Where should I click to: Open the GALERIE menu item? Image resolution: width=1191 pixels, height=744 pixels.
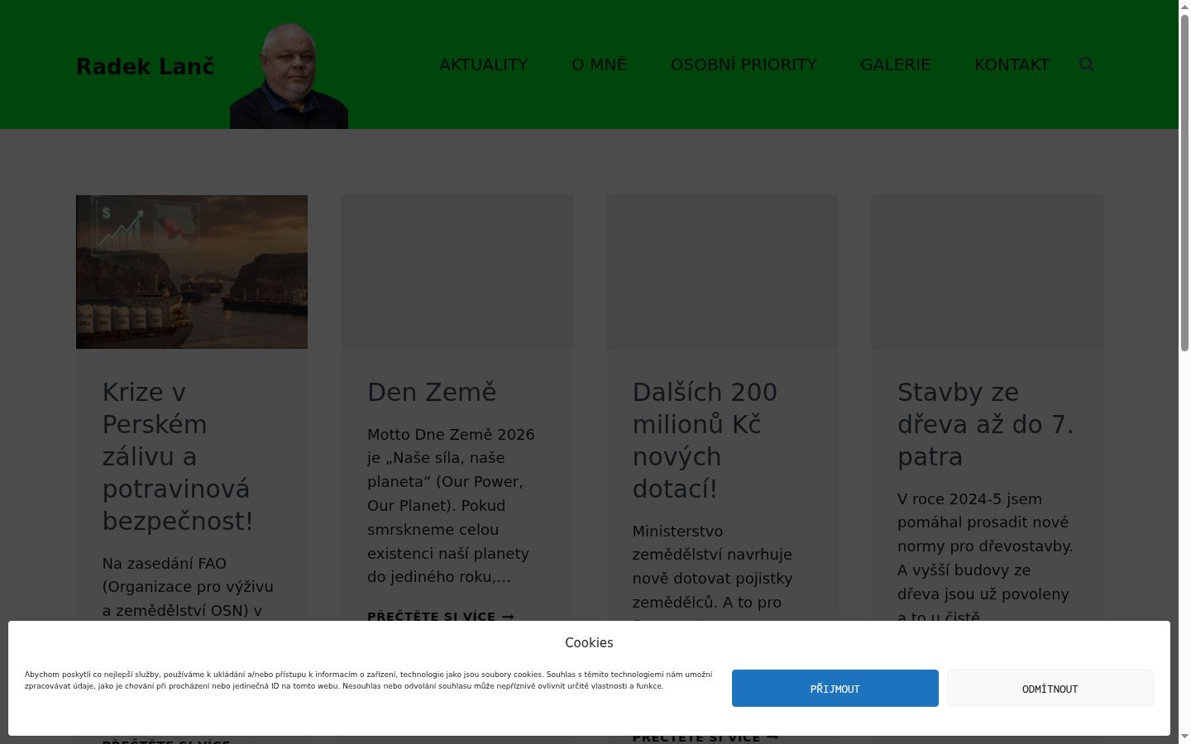(895, 64)
